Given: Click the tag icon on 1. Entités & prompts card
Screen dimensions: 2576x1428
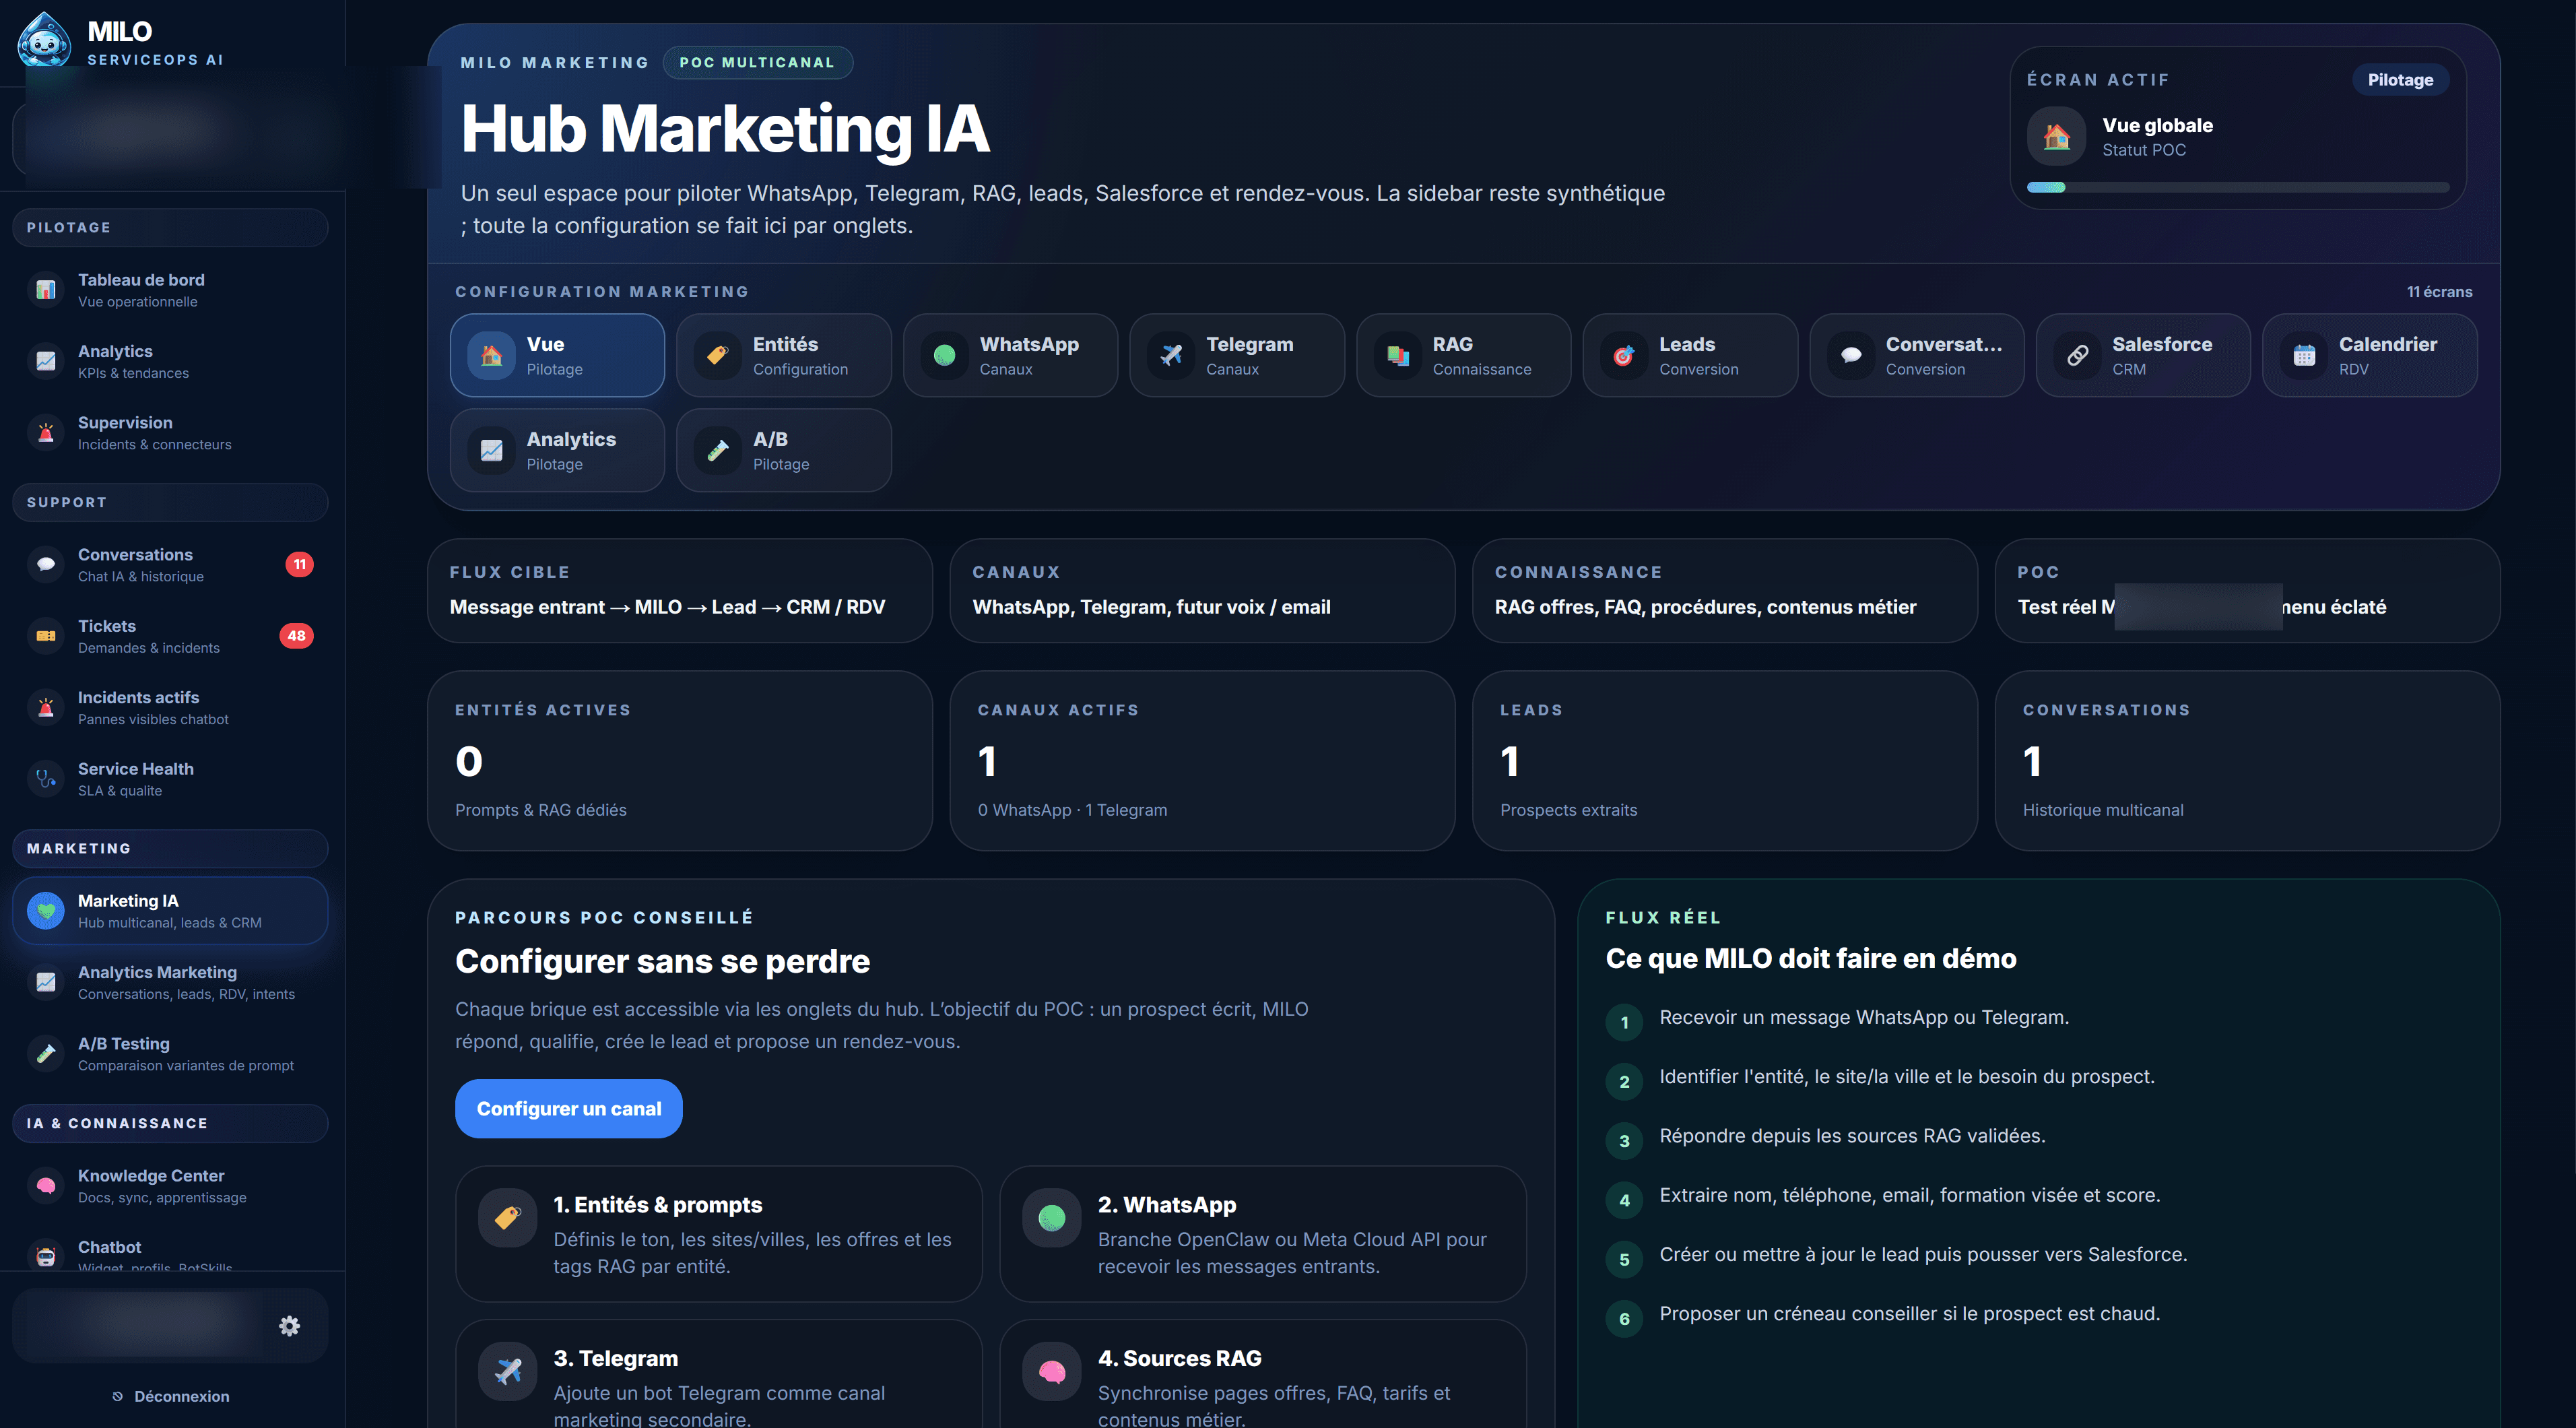Looking at the screenshot, I should (x=508, y=1217).
